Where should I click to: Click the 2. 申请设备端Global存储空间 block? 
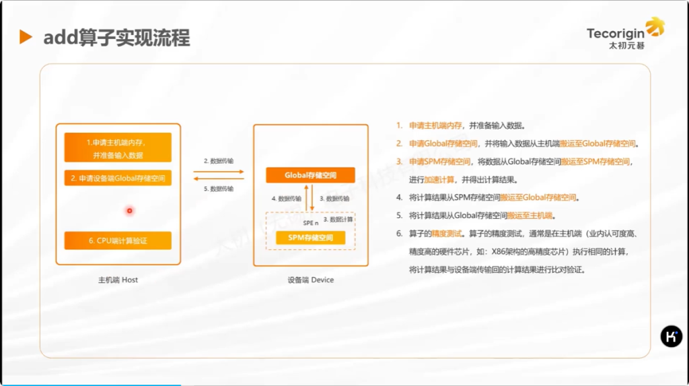pyautogui.click(x=118, y=179)
